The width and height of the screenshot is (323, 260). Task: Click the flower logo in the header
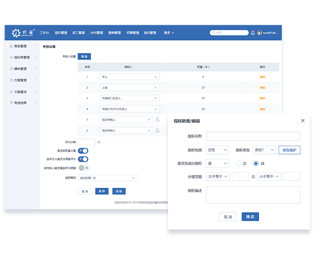16,33
